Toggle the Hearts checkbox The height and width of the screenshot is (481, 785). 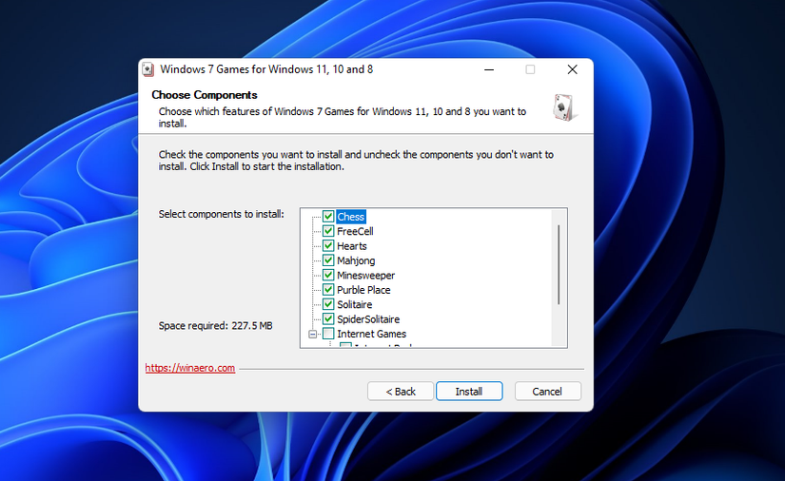click(328, 246)
